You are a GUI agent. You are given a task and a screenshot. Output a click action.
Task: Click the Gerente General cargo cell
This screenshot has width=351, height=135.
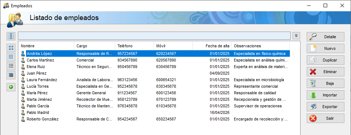pyautogui.click(x=92, y=93)
